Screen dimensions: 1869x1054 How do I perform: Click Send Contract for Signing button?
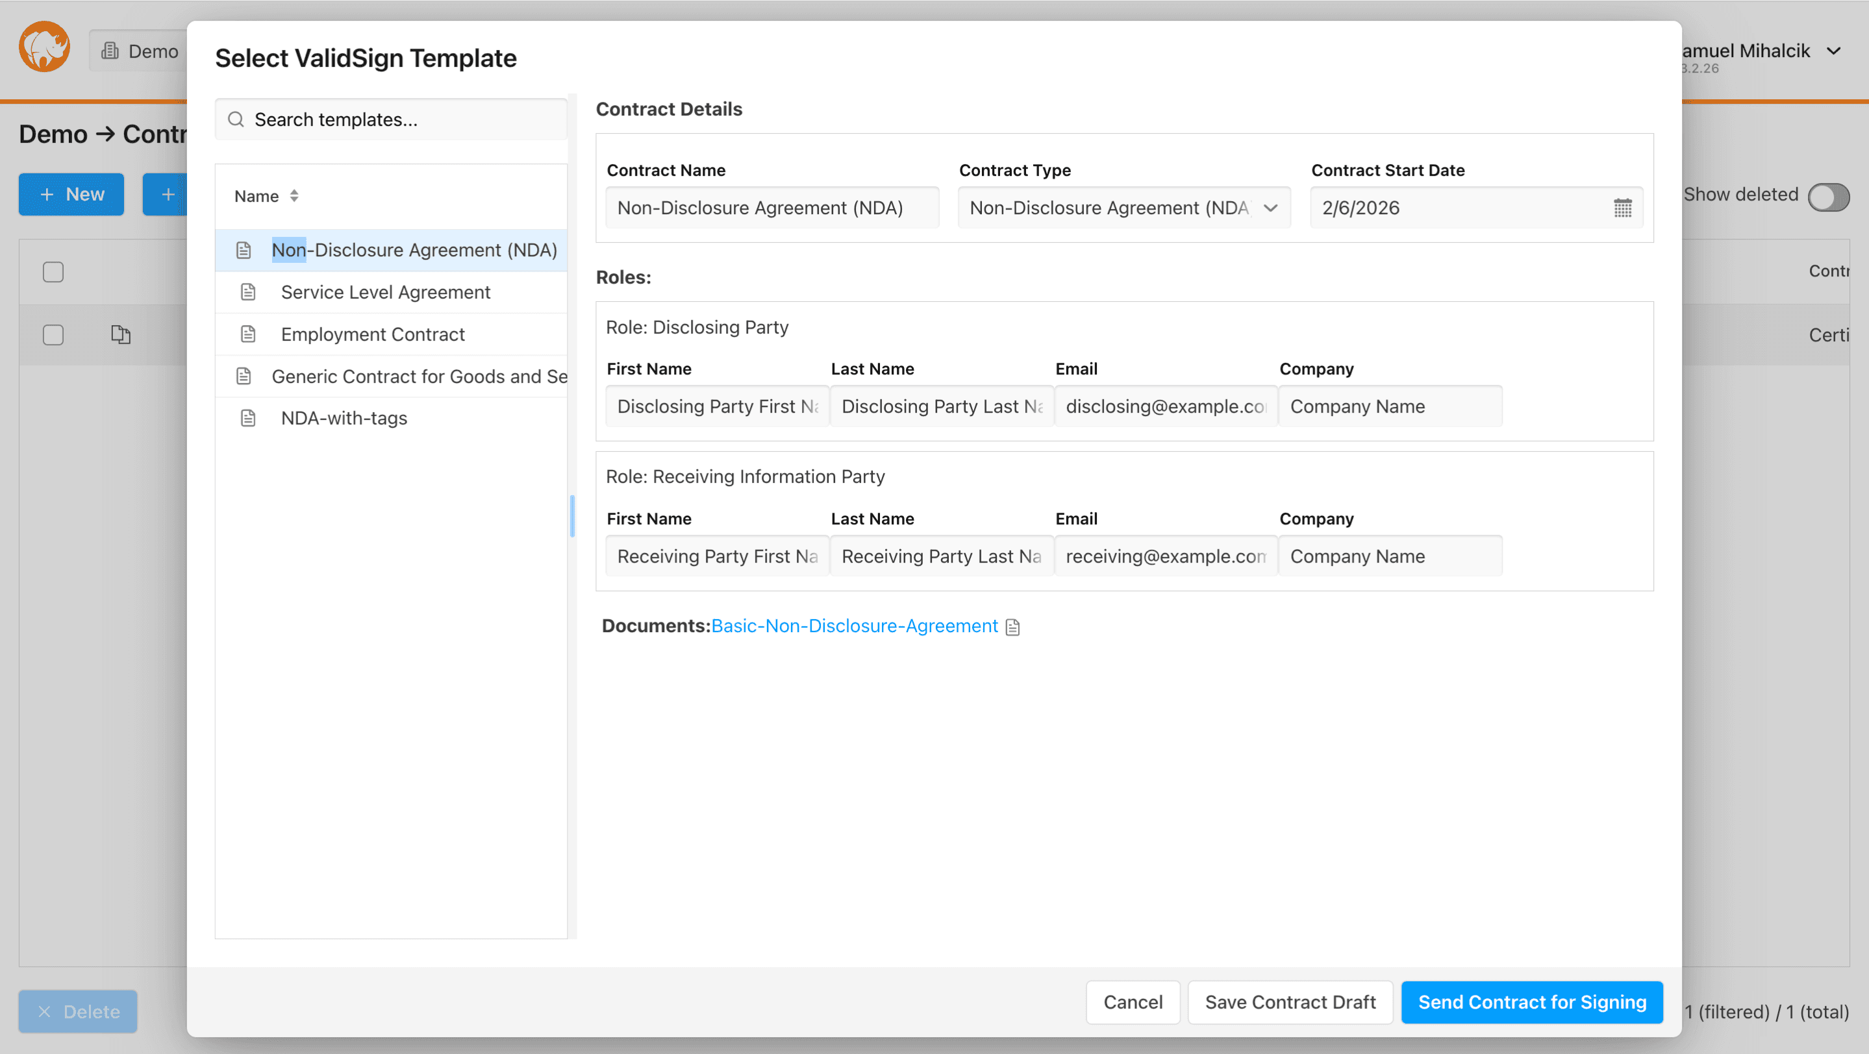click(x=1531, y=1002)
